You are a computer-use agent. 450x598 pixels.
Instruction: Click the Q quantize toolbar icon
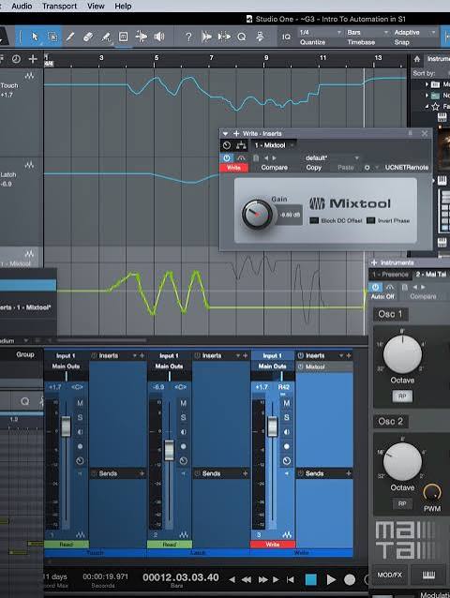coord(242,37)
